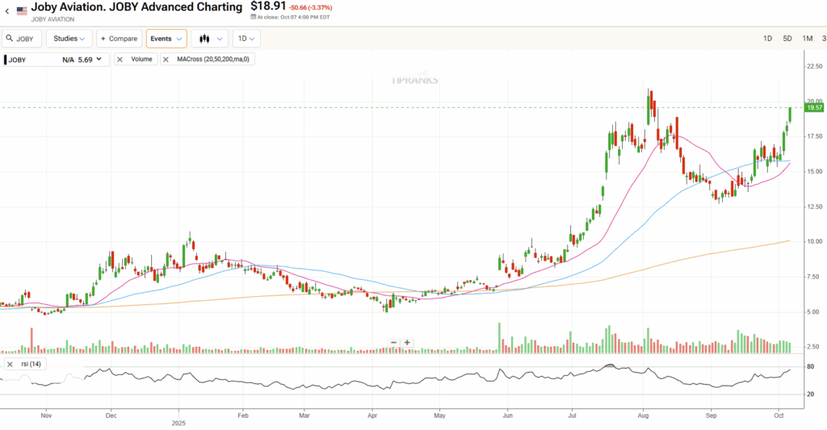Remove the rsi (14) indicator
This screenshot has width=827, height=430.
10,365
